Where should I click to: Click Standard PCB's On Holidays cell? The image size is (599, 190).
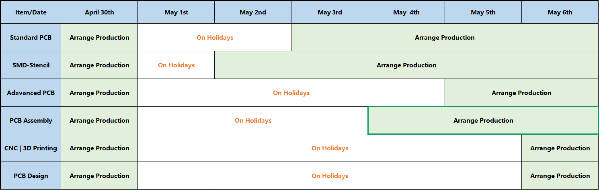click(x=215, y=38)
